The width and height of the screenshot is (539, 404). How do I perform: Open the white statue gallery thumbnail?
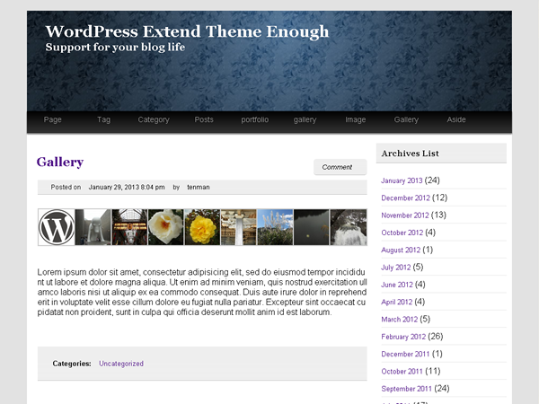(93, 227)
